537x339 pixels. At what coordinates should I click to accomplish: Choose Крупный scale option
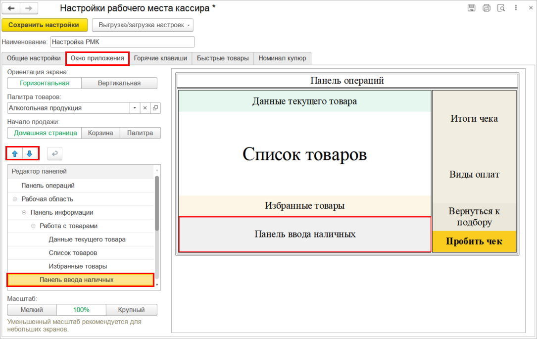(131, 310)
